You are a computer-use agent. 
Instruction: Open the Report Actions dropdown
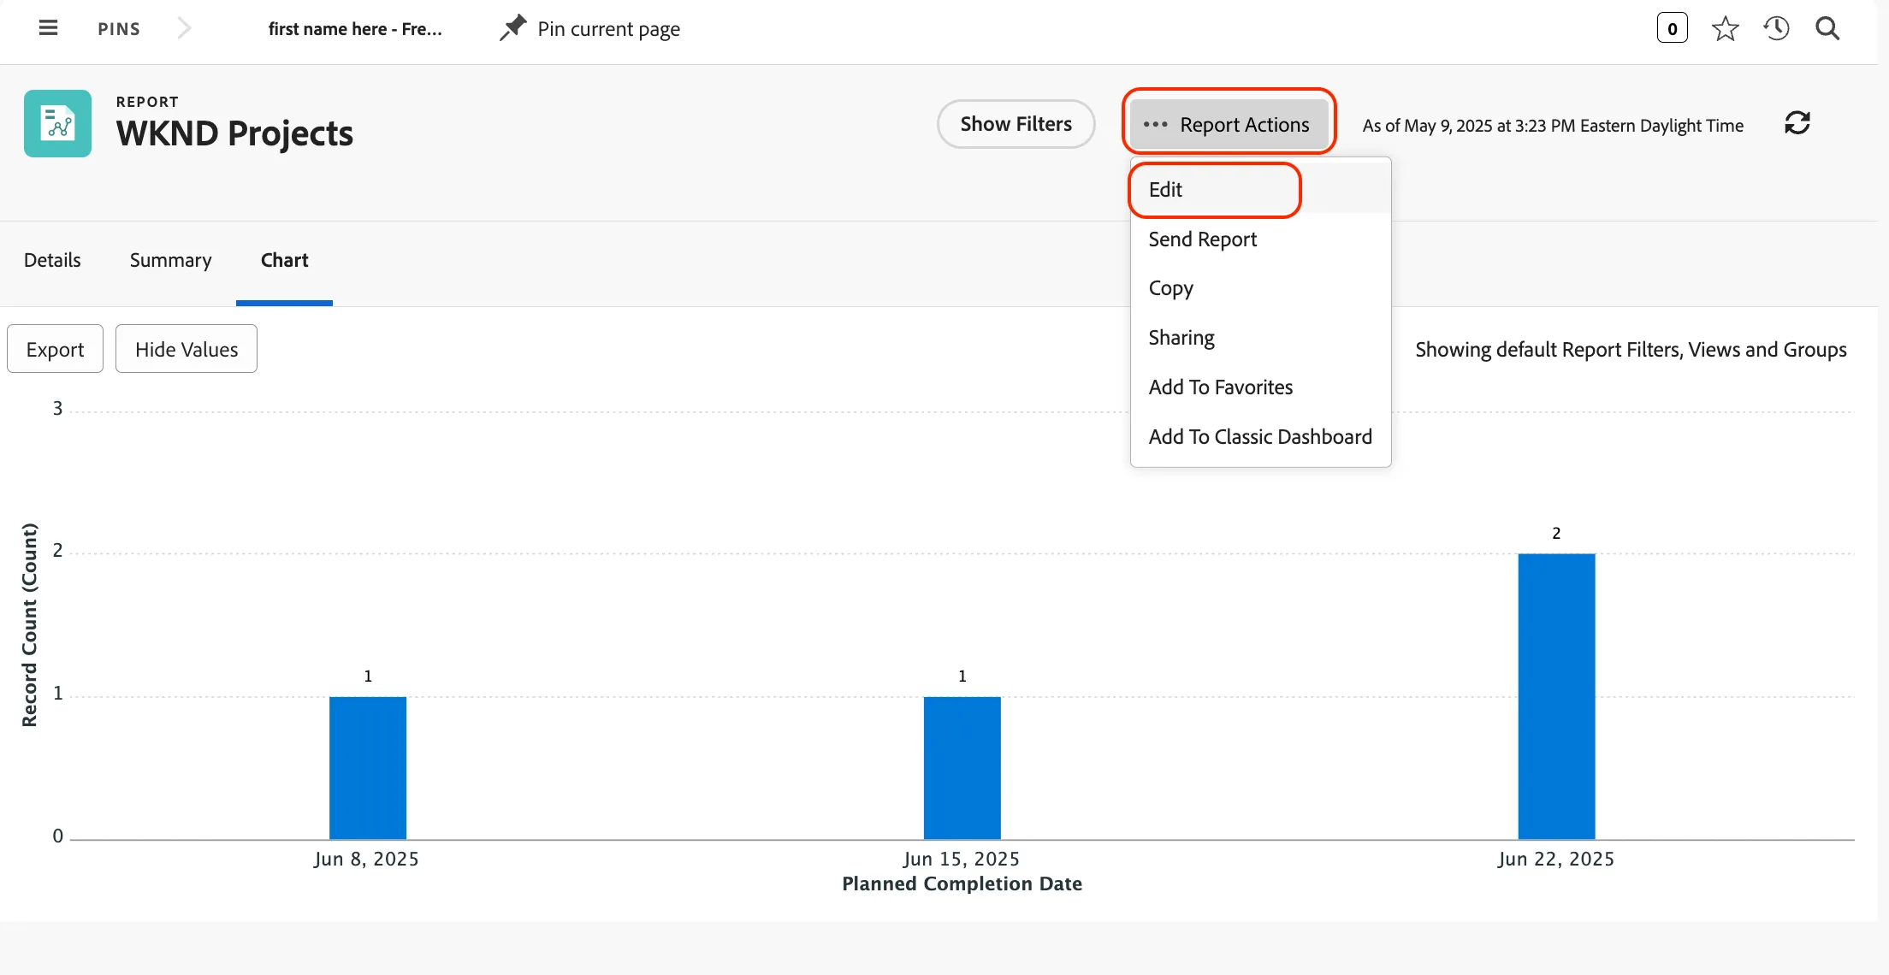(x=1229, y=125)
